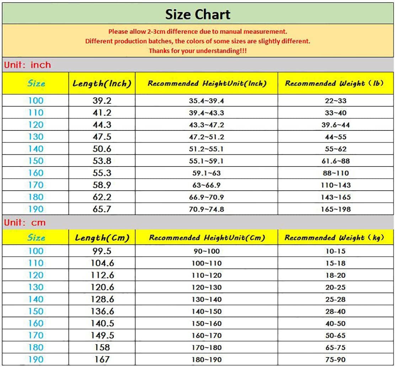Select height range 51.2~55.1
The image size is (395, 367).
tap(206, 149)
